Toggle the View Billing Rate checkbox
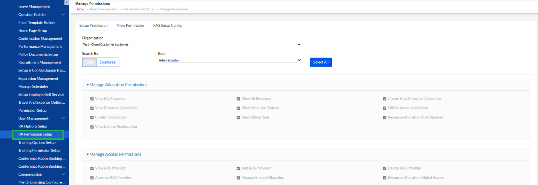 click(x=238, y=117)
